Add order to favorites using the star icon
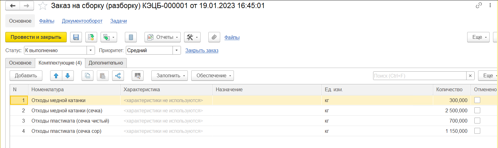This screenshot has height=148, width=498. point(43,6)
